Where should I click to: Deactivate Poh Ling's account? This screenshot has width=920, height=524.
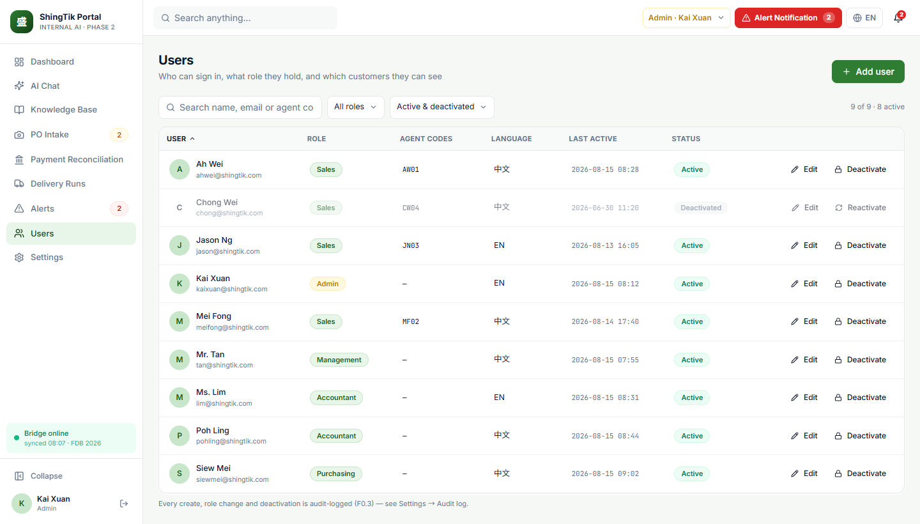[x=860, y=436]
